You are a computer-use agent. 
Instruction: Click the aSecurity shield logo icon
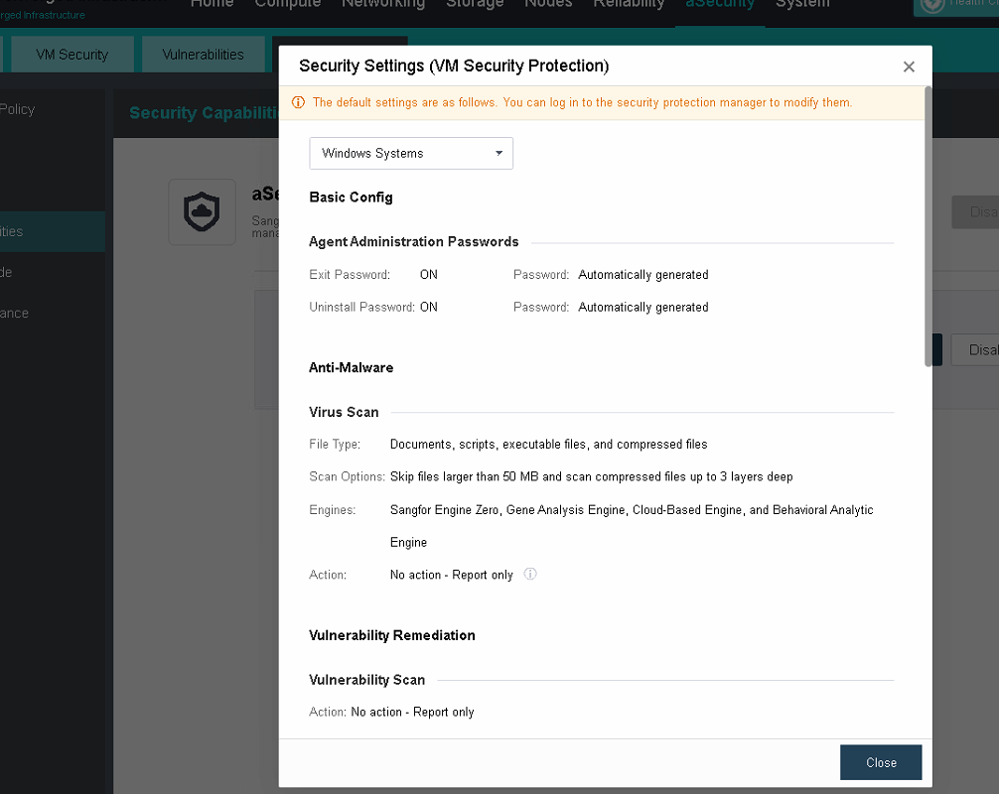click(x=202, y=212)
